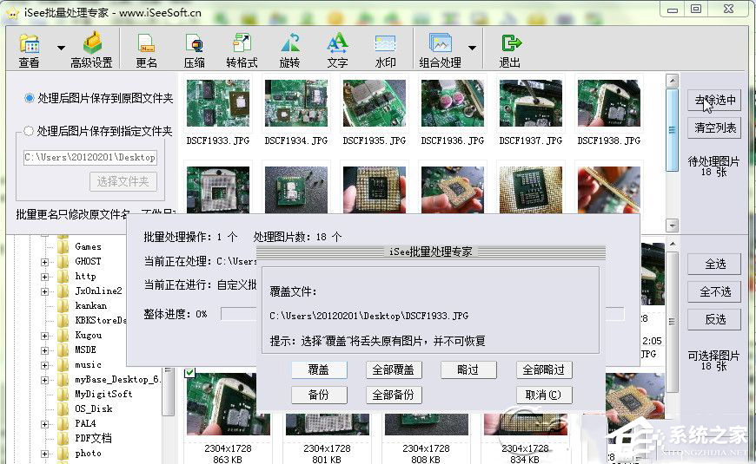Click the 取消(C) cancel button
Image resolution: width=756 pixels, height=464 pixels.
(x=544, y=395)
